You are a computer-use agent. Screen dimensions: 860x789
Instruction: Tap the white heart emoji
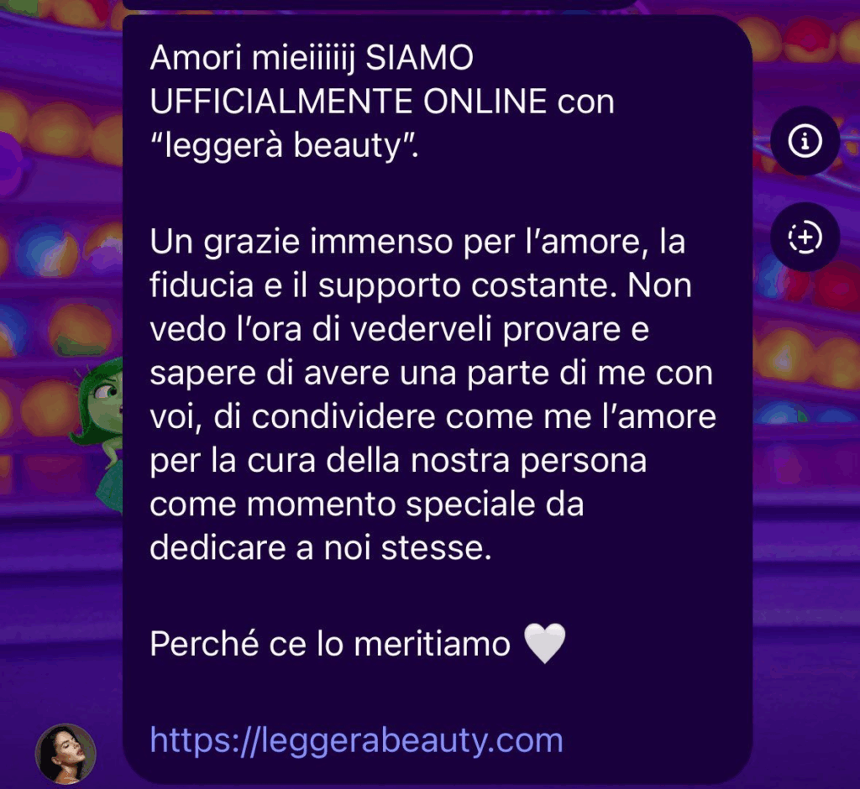(544, 643)
